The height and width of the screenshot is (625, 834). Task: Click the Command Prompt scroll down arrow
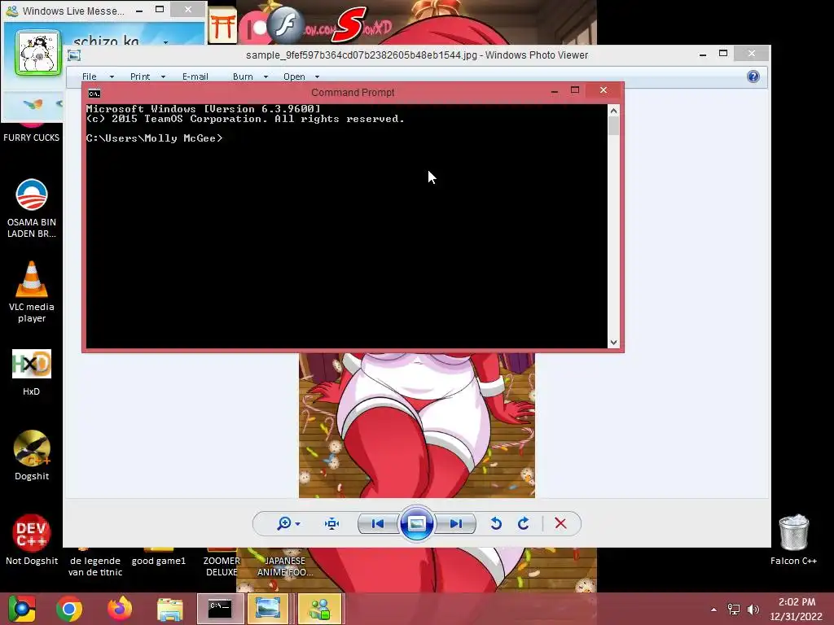614,343
